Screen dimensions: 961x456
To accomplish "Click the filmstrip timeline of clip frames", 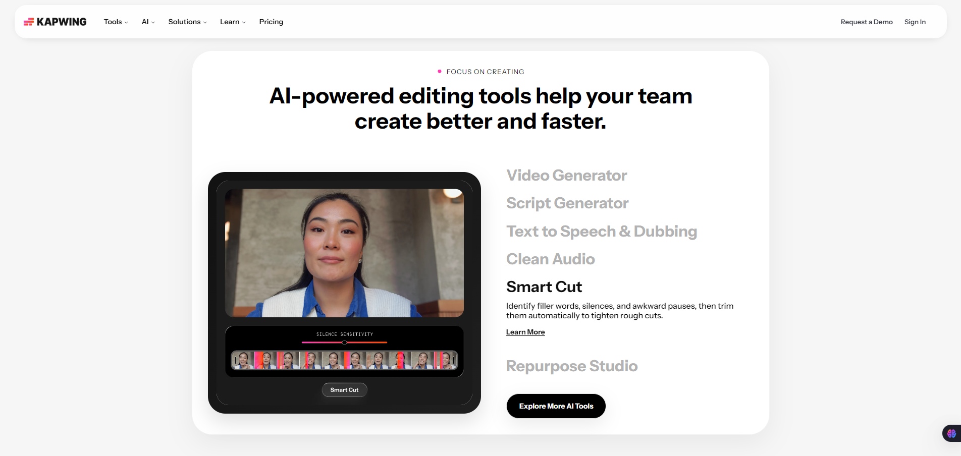I will pos(344,360).
